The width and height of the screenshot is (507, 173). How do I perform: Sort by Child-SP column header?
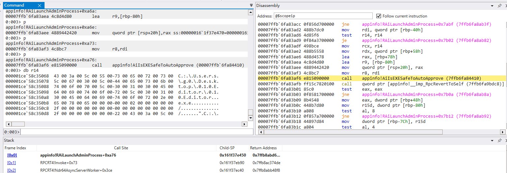(227, 148)
